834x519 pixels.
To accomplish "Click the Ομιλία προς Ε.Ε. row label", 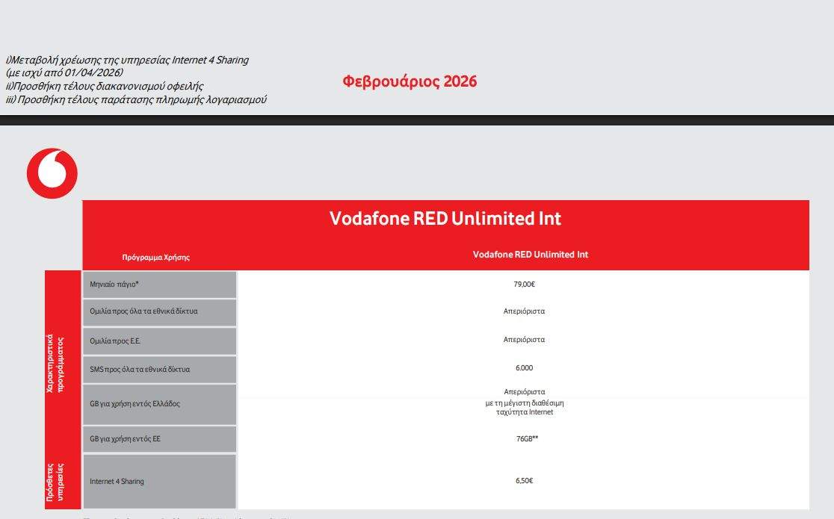I will point(115,341).
